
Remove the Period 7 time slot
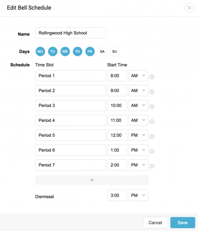(152, 166)
